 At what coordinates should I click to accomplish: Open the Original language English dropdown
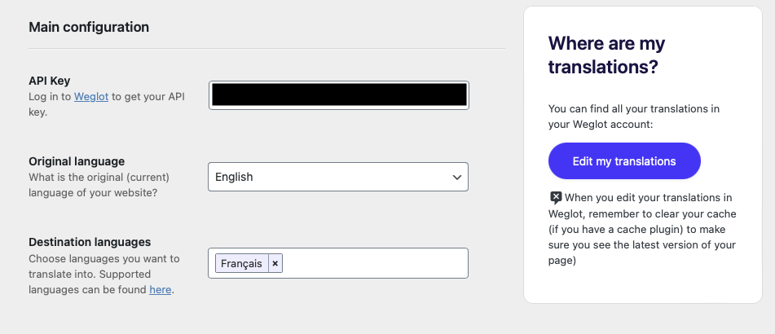click(338, 177)
